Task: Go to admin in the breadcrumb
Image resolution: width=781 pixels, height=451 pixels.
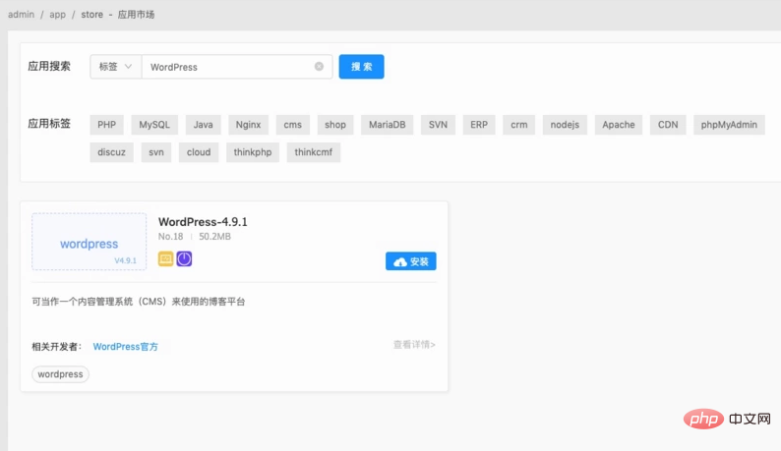Action: (21, 15)
